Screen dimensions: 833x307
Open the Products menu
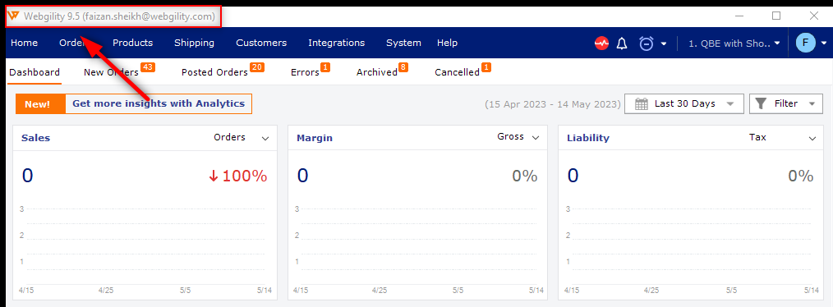click(133, 43)
